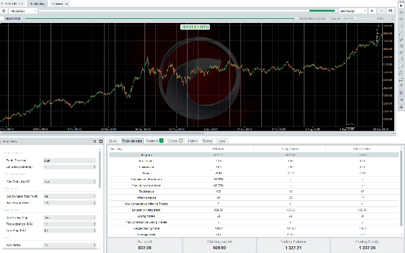Open the History tab
The height and width of the screenshot is (253, 405).
click(192, 141)
